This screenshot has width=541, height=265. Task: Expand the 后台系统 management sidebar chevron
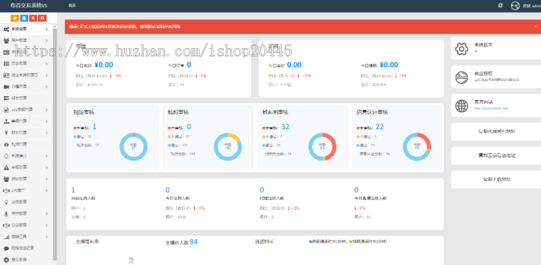(x=46, y=75)
